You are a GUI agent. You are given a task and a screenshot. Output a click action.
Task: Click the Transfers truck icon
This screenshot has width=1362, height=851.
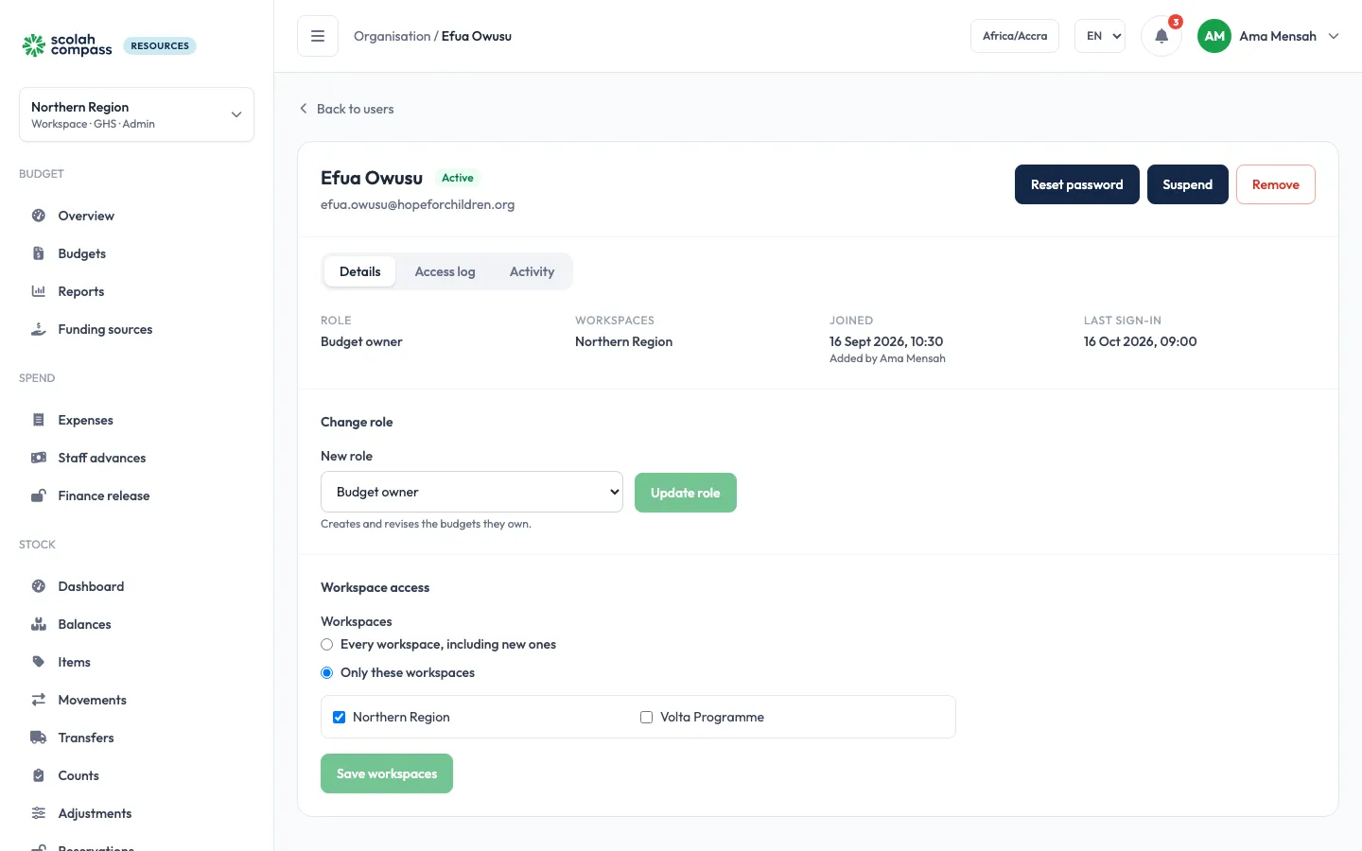(39, 738)
